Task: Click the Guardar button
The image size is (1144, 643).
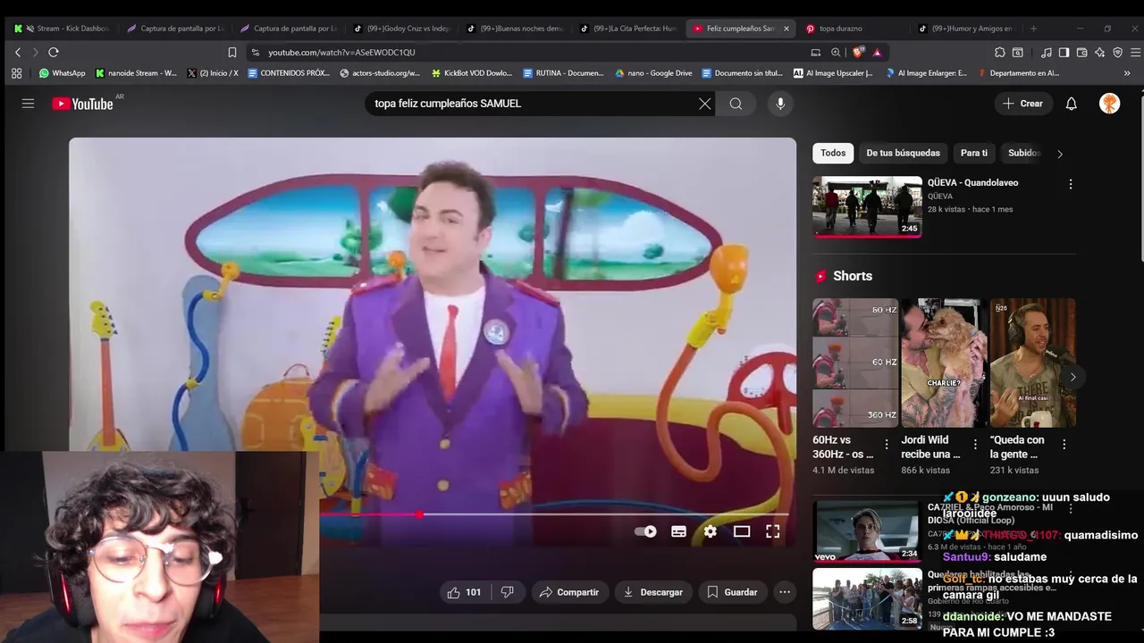Action: [x=733, y=592]
